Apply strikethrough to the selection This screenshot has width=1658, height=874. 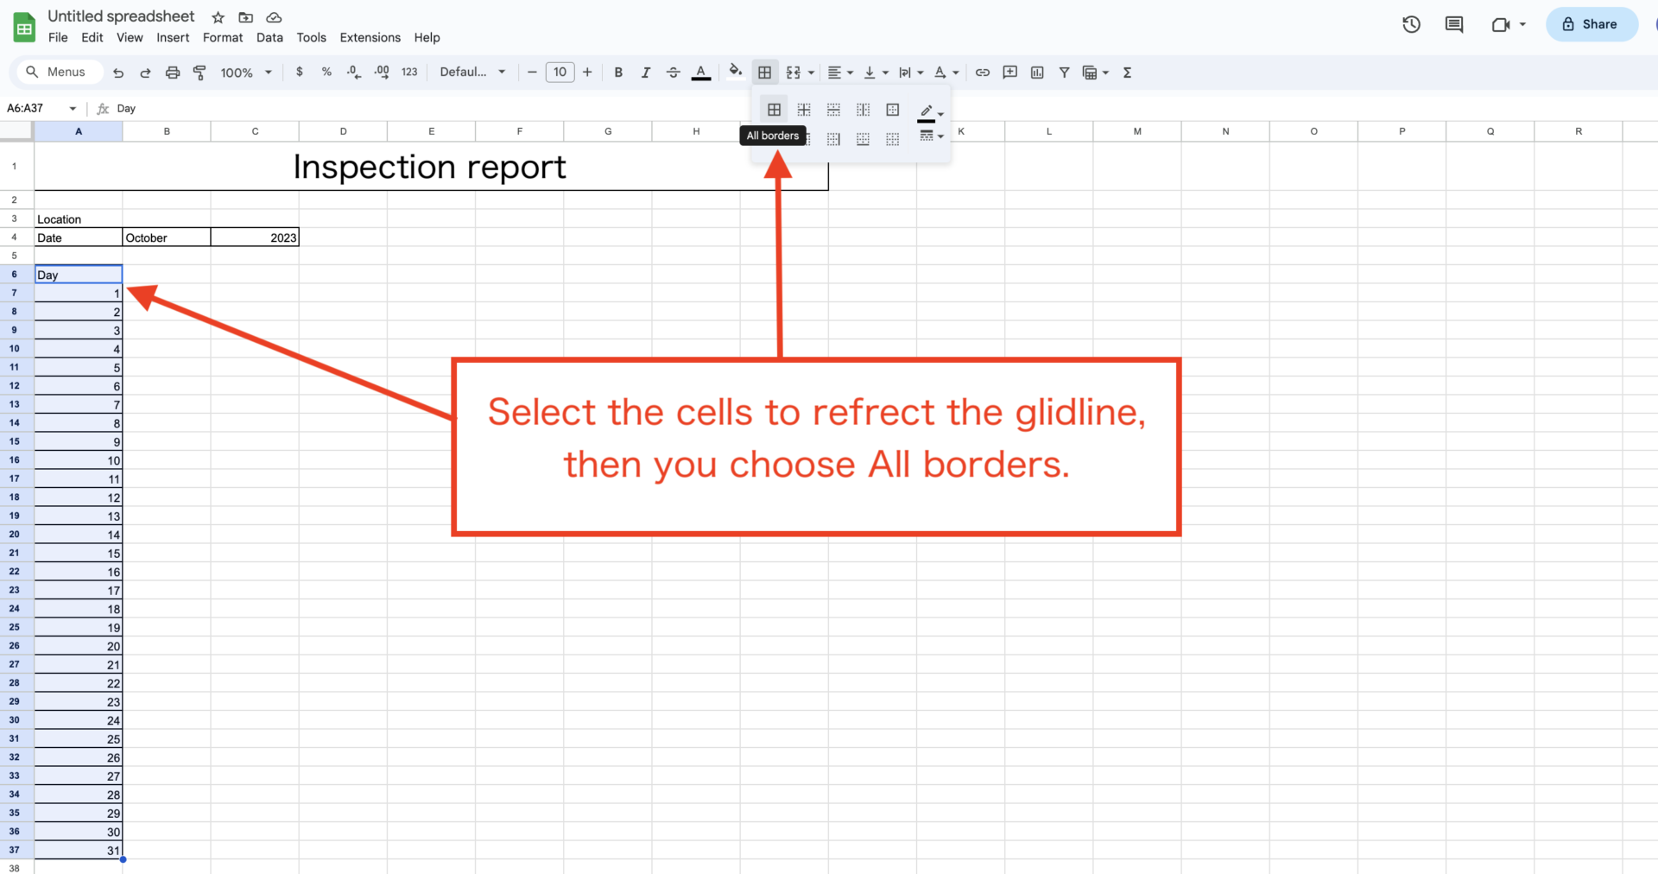673,73
